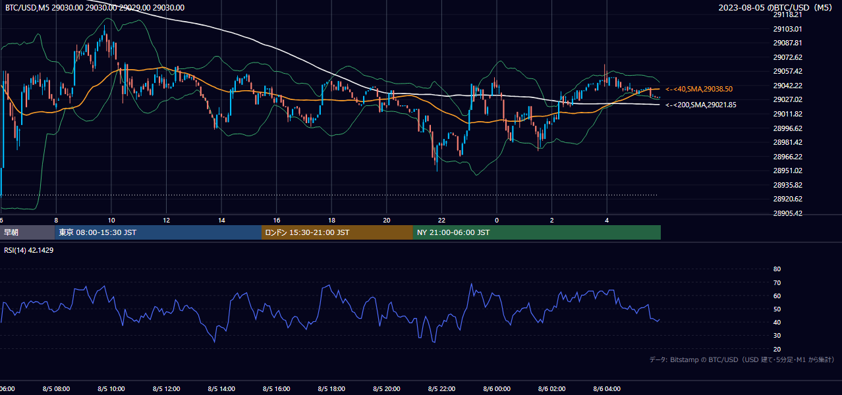Image resolution: width=842 pixels, height=395 pixels.
Task: Select the NY 21:00-06:00 JST session bar
Action: point(537,232)
